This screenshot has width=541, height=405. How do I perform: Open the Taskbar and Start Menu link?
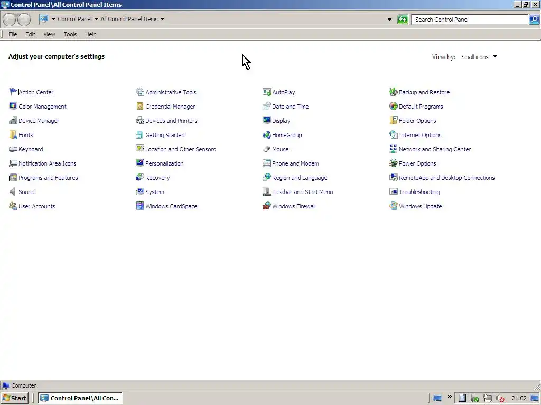(303, 192)
